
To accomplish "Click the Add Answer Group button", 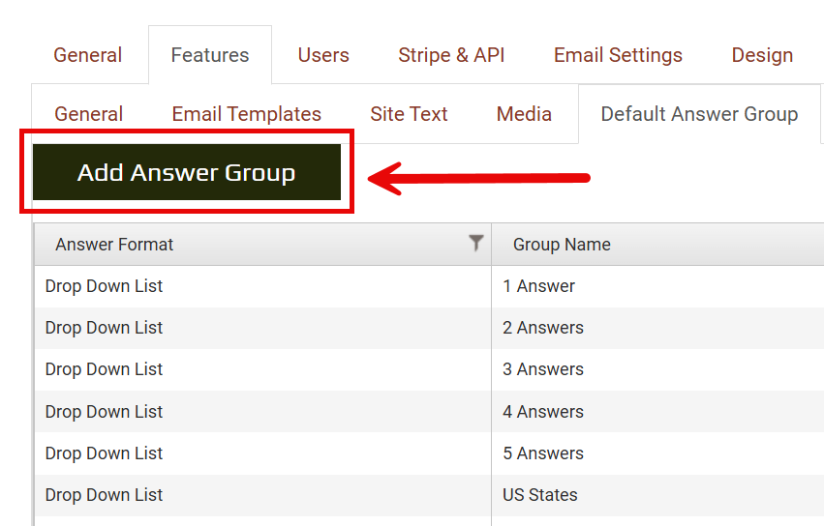I will [186, 173].
